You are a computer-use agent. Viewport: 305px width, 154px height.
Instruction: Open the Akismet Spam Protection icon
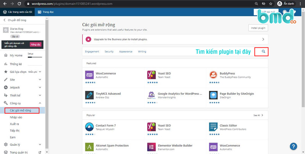point(89,147)
